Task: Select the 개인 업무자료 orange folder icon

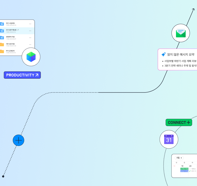Action: 2,45
